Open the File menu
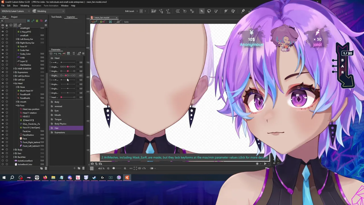 coord(3,6)
